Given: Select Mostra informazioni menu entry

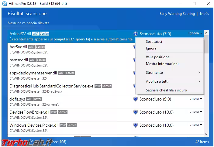Looking at the screenshot, I should [169, 64].
